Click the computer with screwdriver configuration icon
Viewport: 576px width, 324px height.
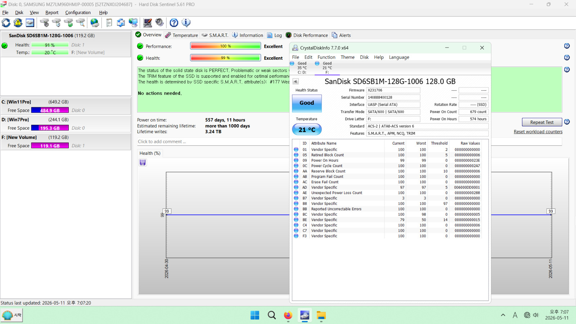coord(148,23)
